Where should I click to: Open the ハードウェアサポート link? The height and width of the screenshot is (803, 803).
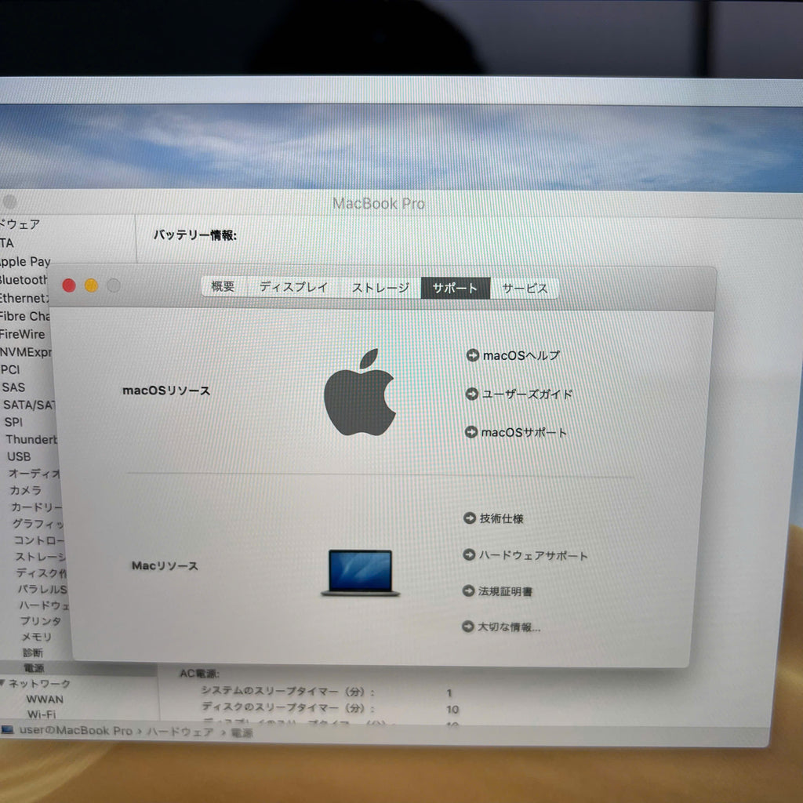(x=533, y=556)
